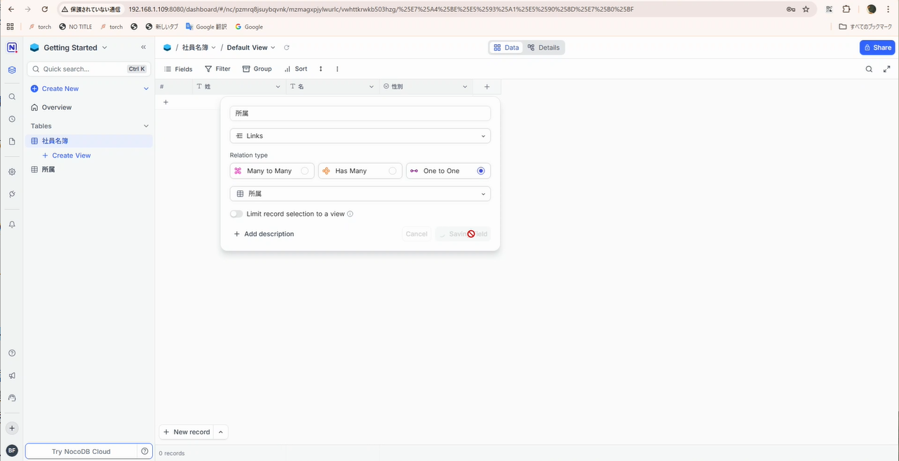The width and height of the screenshot is (899, 461).
Task: Enable Limit record selection to a view
Action: coord(236,214)
